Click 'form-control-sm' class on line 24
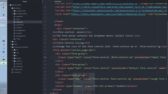The width and height of the screenshot is (168, 94). [x=122, y=57]
